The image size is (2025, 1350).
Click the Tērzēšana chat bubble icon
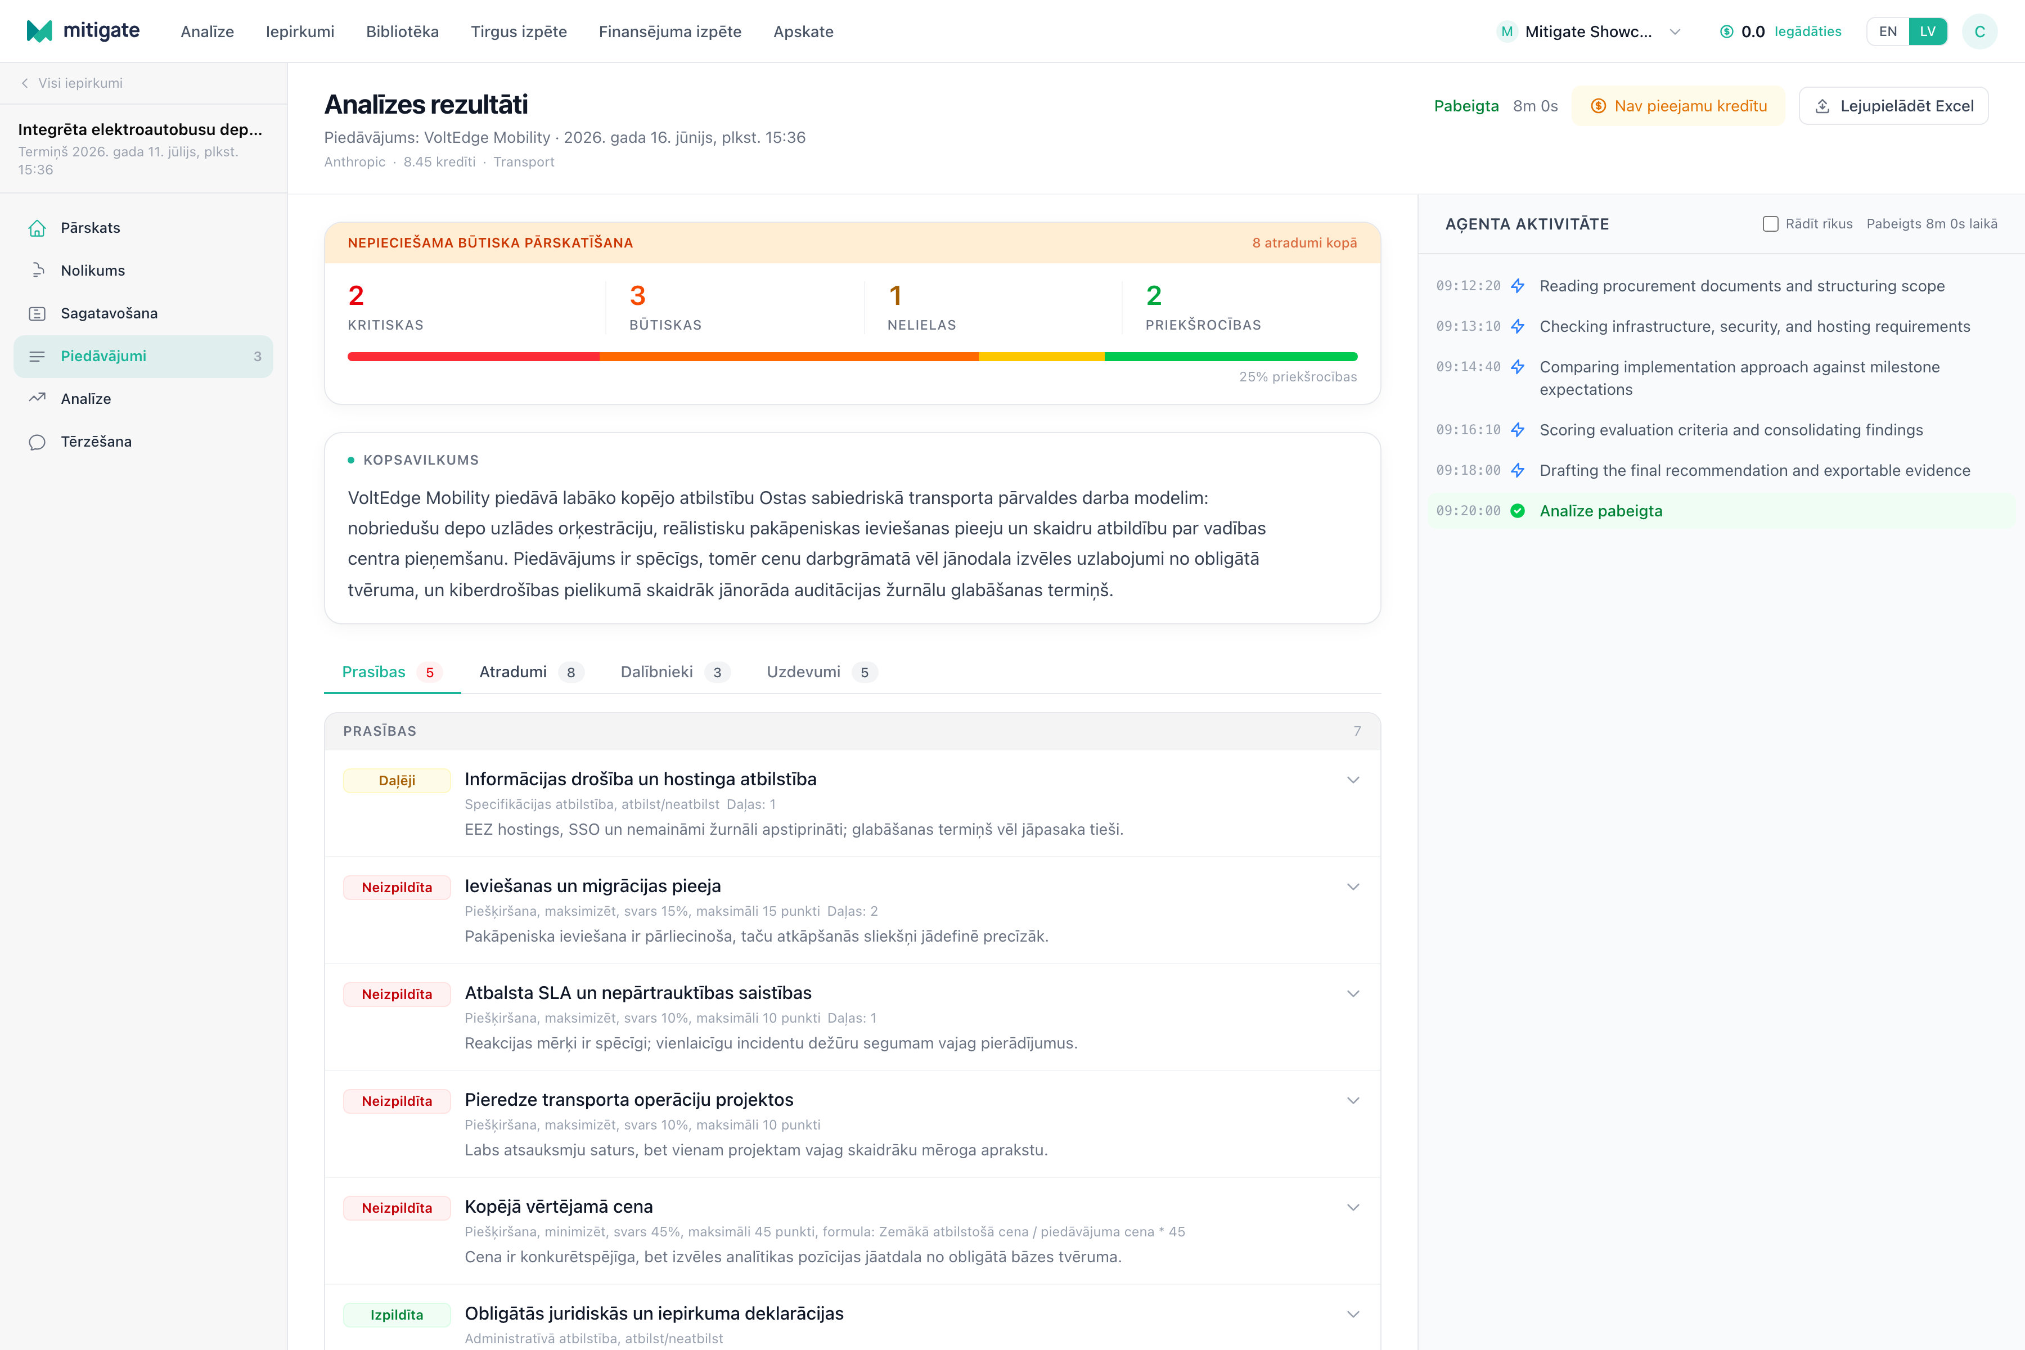tap(37, 442)
